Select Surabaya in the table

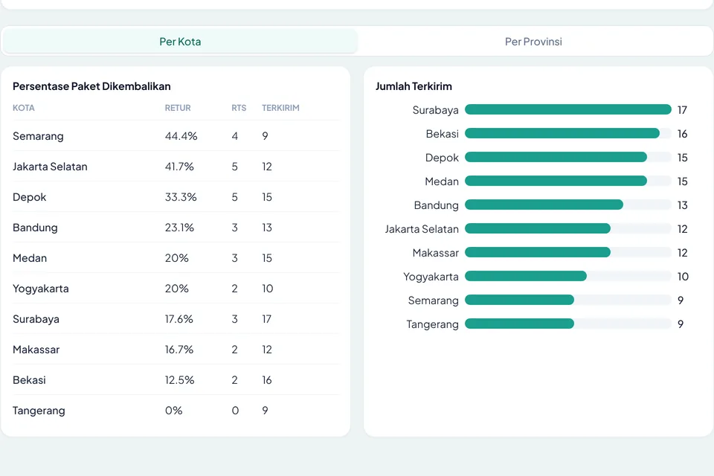[x=36, y=319]
